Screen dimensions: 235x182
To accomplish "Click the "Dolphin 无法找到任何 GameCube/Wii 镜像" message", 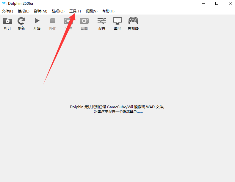I will [117, 107].
